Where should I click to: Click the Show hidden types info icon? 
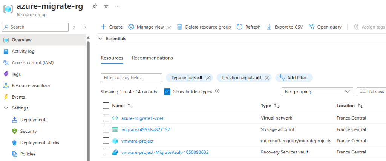coord(218,91)
